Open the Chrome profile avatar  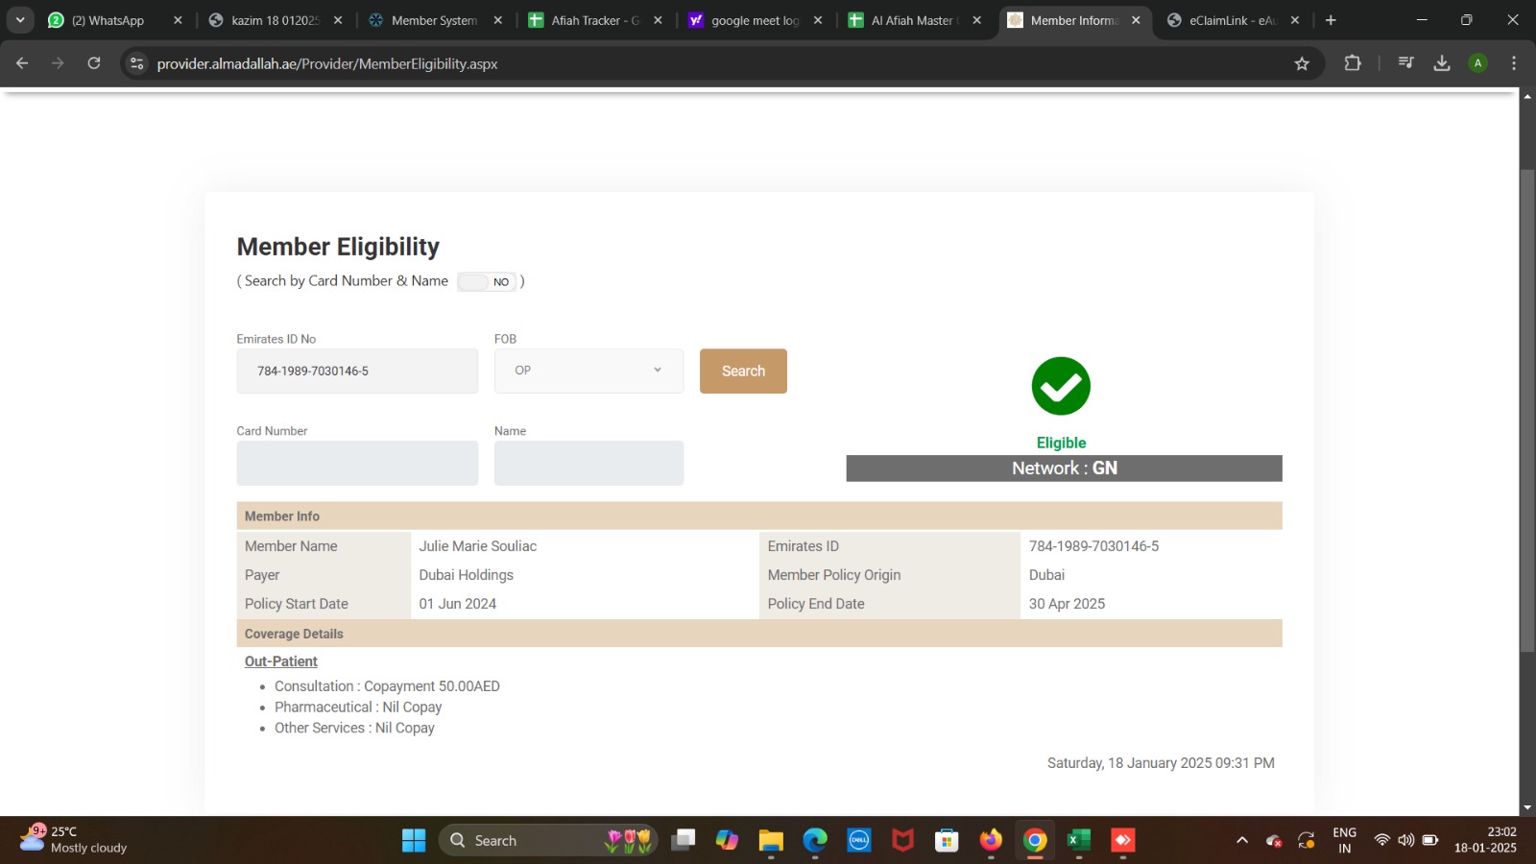pyautogui.click(x=1478, y=63)
